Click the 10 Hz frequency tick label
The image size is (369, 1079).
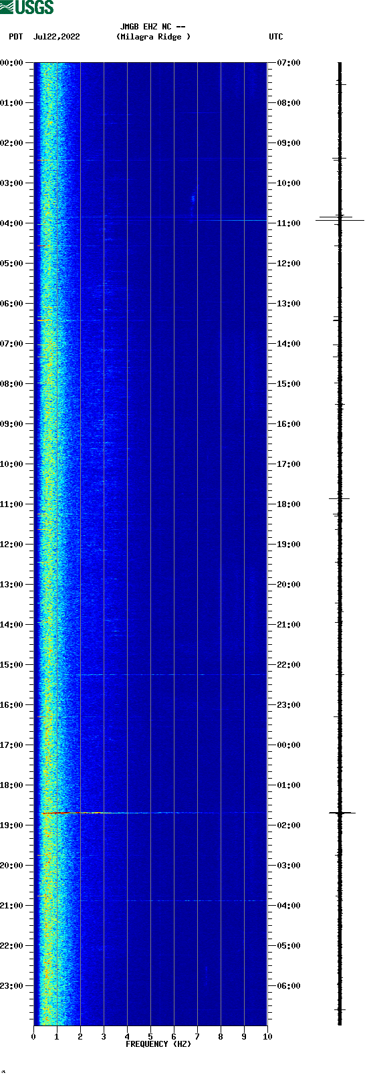(x=267, y=1037)
